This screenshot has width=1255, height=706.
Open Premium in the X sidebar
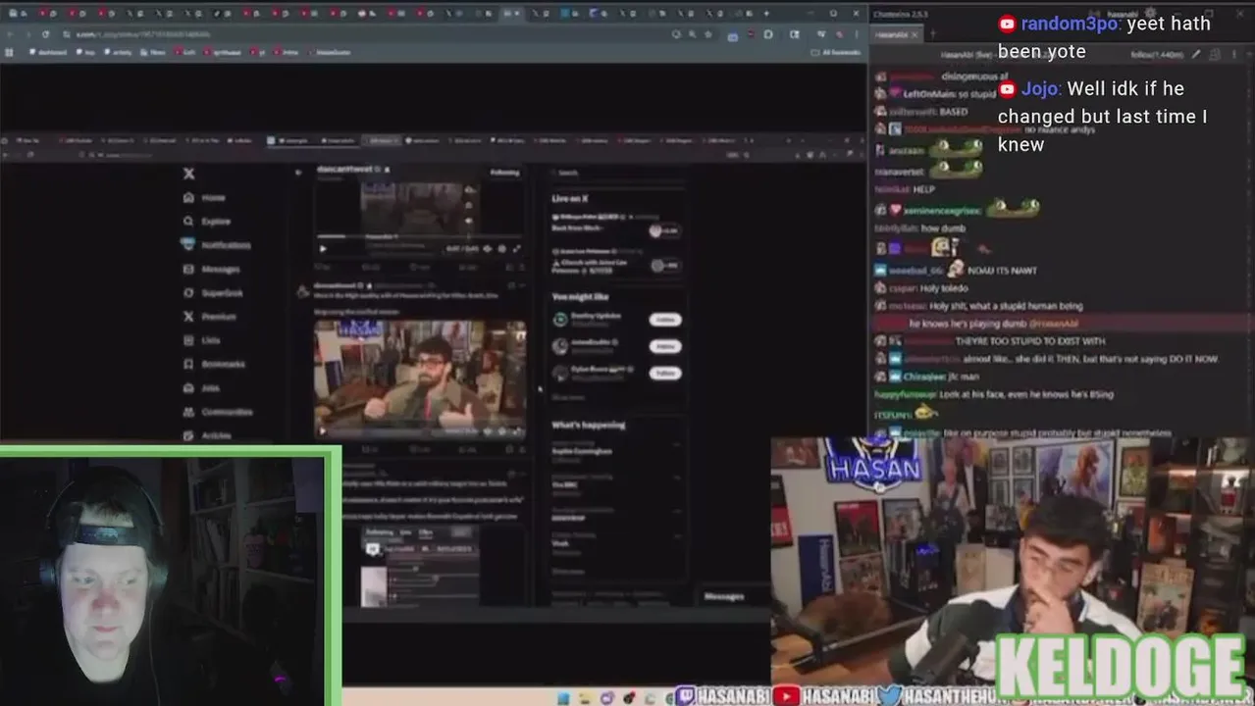210,316
